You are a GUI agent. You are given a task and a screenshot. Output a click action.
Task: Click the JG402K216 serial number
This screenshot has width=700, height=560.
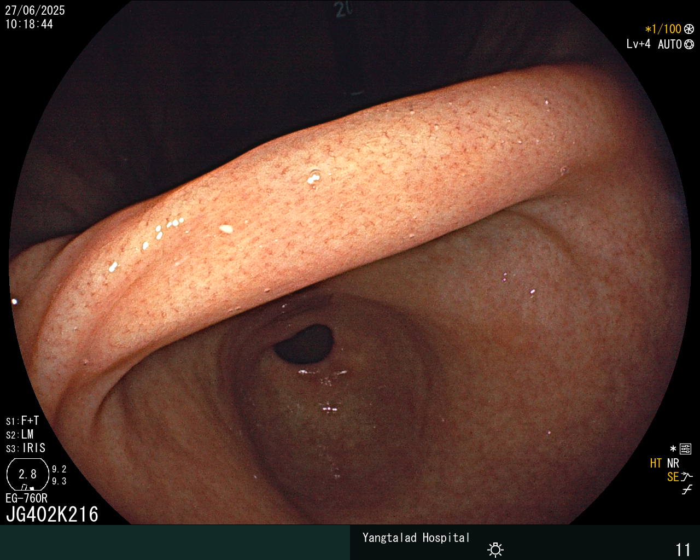[x=52, y=515]
